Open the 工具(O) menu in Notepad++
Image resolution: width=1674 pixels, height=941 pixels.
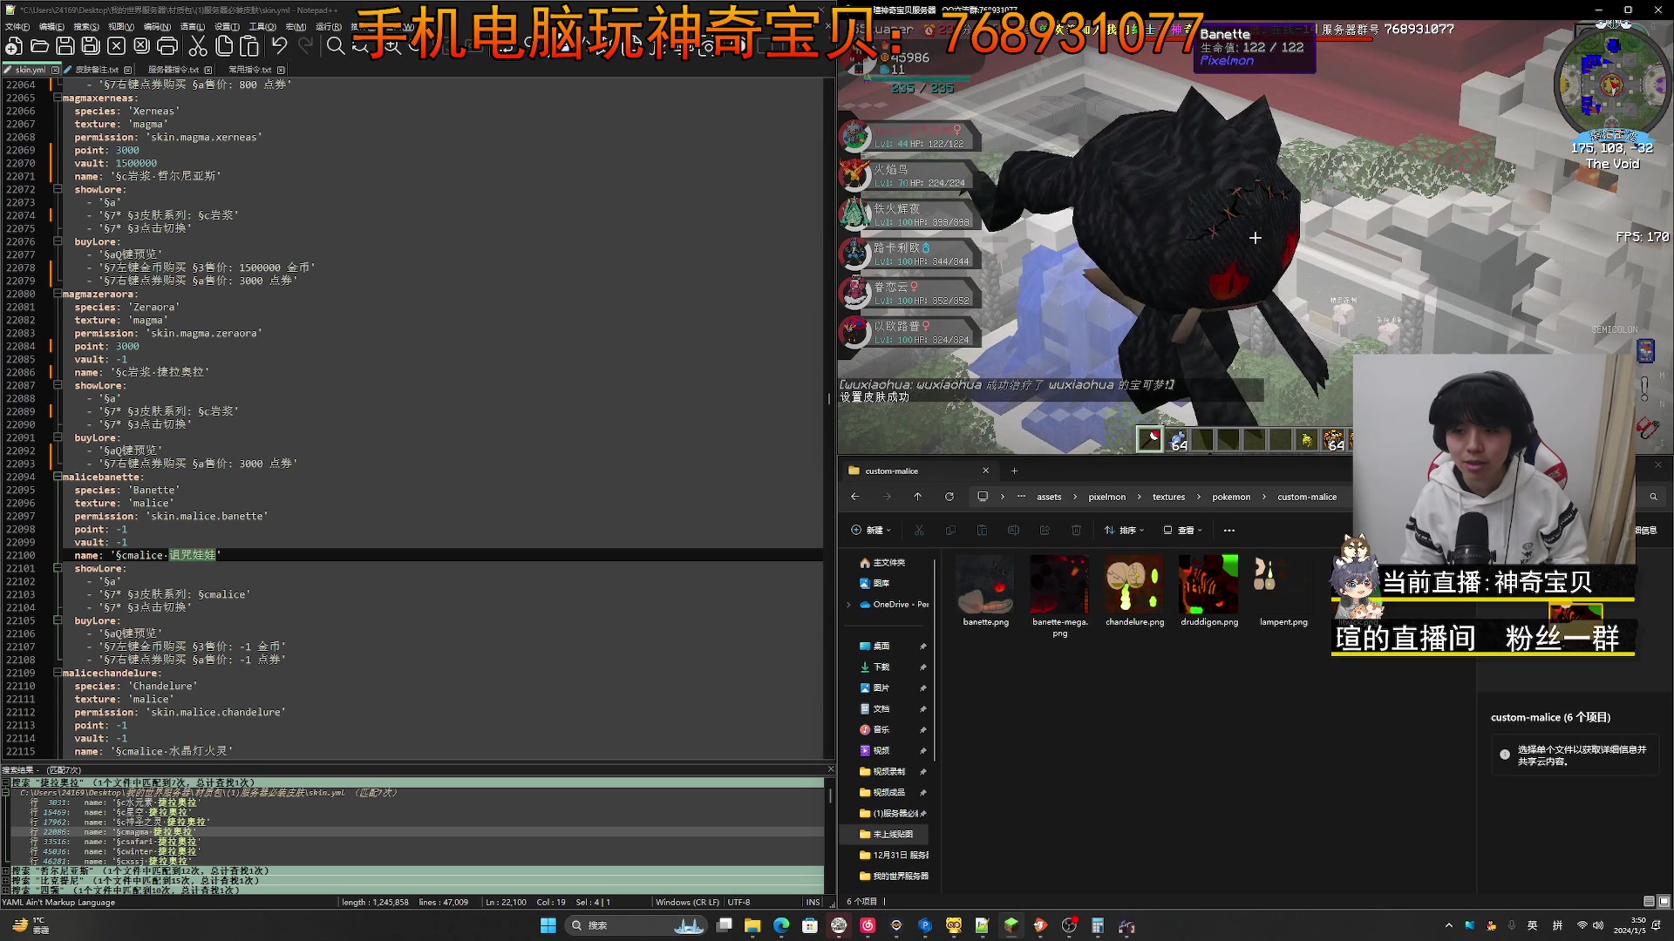[x=262, y=26]
